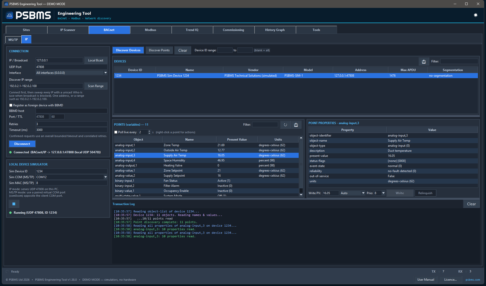
Task: Click the points list scroll up arrow
Action: click(x=301, y=138)
